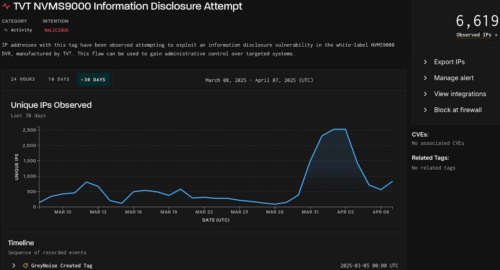Image resolution: width=500 pixels, height=270 pixels.
Task: Click the page title TVT NVMS9000 Information Disclosure Attempt
Action: point(128,6)
